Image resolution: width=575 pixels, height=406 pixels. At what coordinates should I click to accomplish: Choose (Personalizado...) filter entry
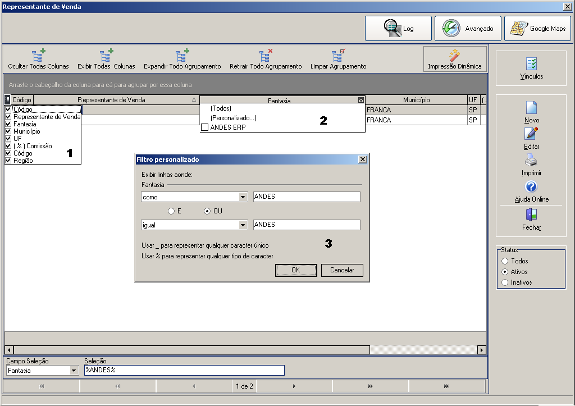pos(233,118)
